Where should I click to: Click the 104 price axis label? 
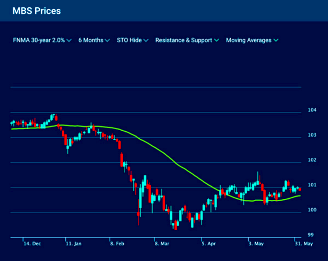tap(312, 110)
